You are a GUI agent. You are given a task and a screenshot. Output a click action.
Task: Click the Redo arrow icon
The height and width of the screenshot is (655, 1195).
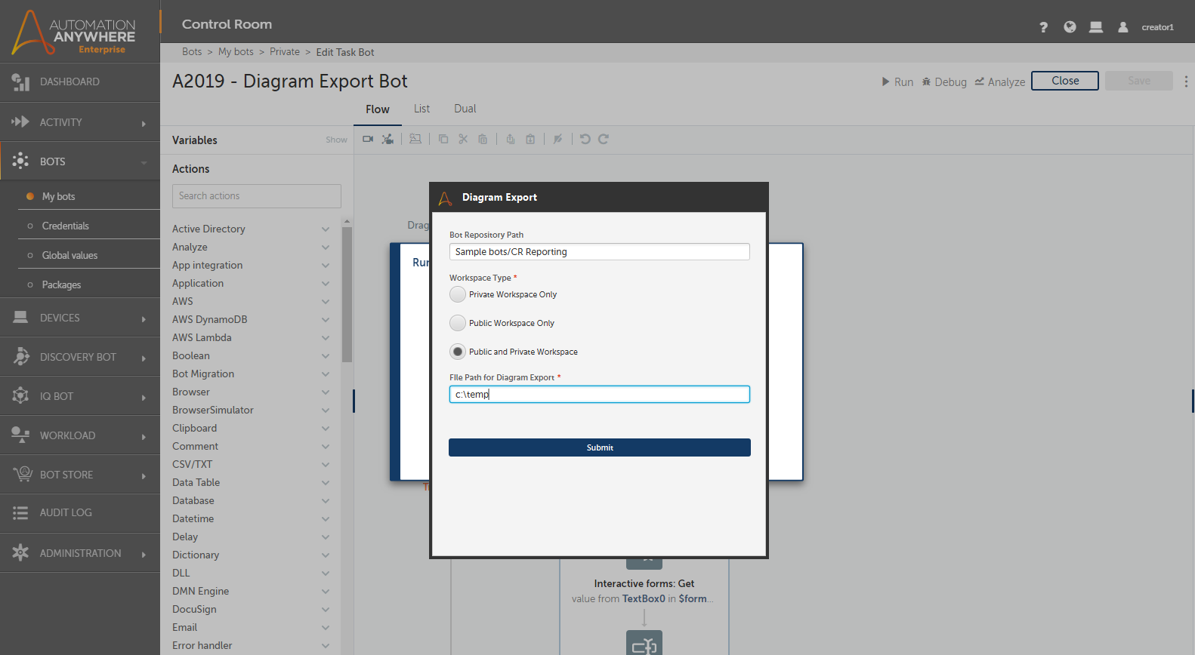604,139
